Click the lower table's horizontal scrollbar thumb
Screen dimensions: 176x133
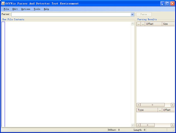(x=148, y=125)
